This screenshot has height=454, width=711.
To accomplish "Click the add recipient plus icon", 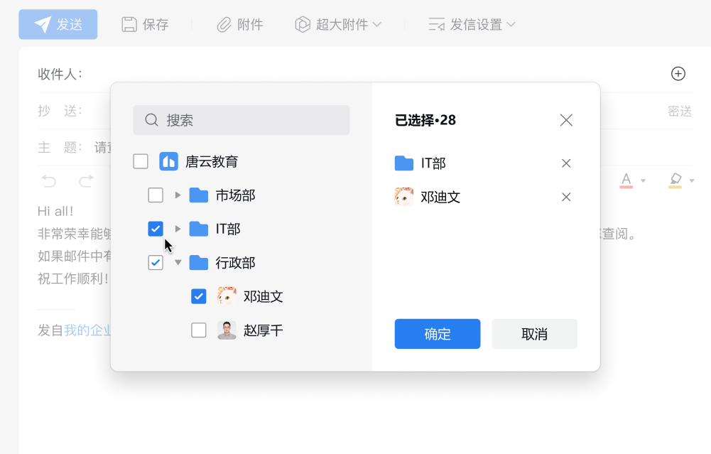I will pos(678,74).
